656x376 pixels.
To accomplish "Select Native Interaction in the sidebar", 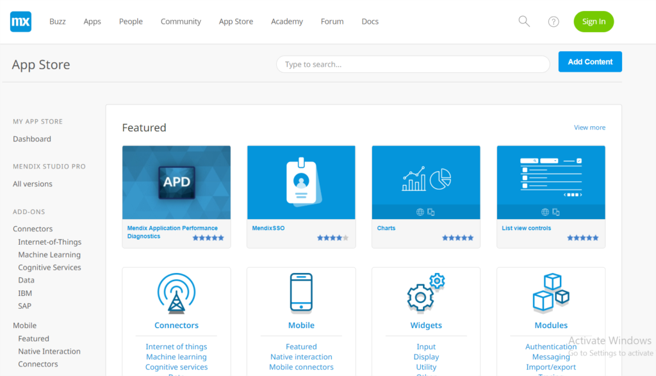I will 49,351.
